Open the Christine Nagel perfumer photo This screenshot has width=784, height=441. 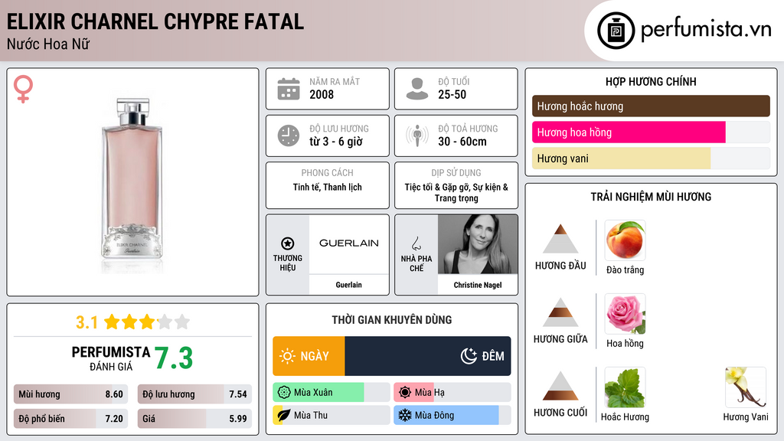pyautogui.click(x=478, y=243)
